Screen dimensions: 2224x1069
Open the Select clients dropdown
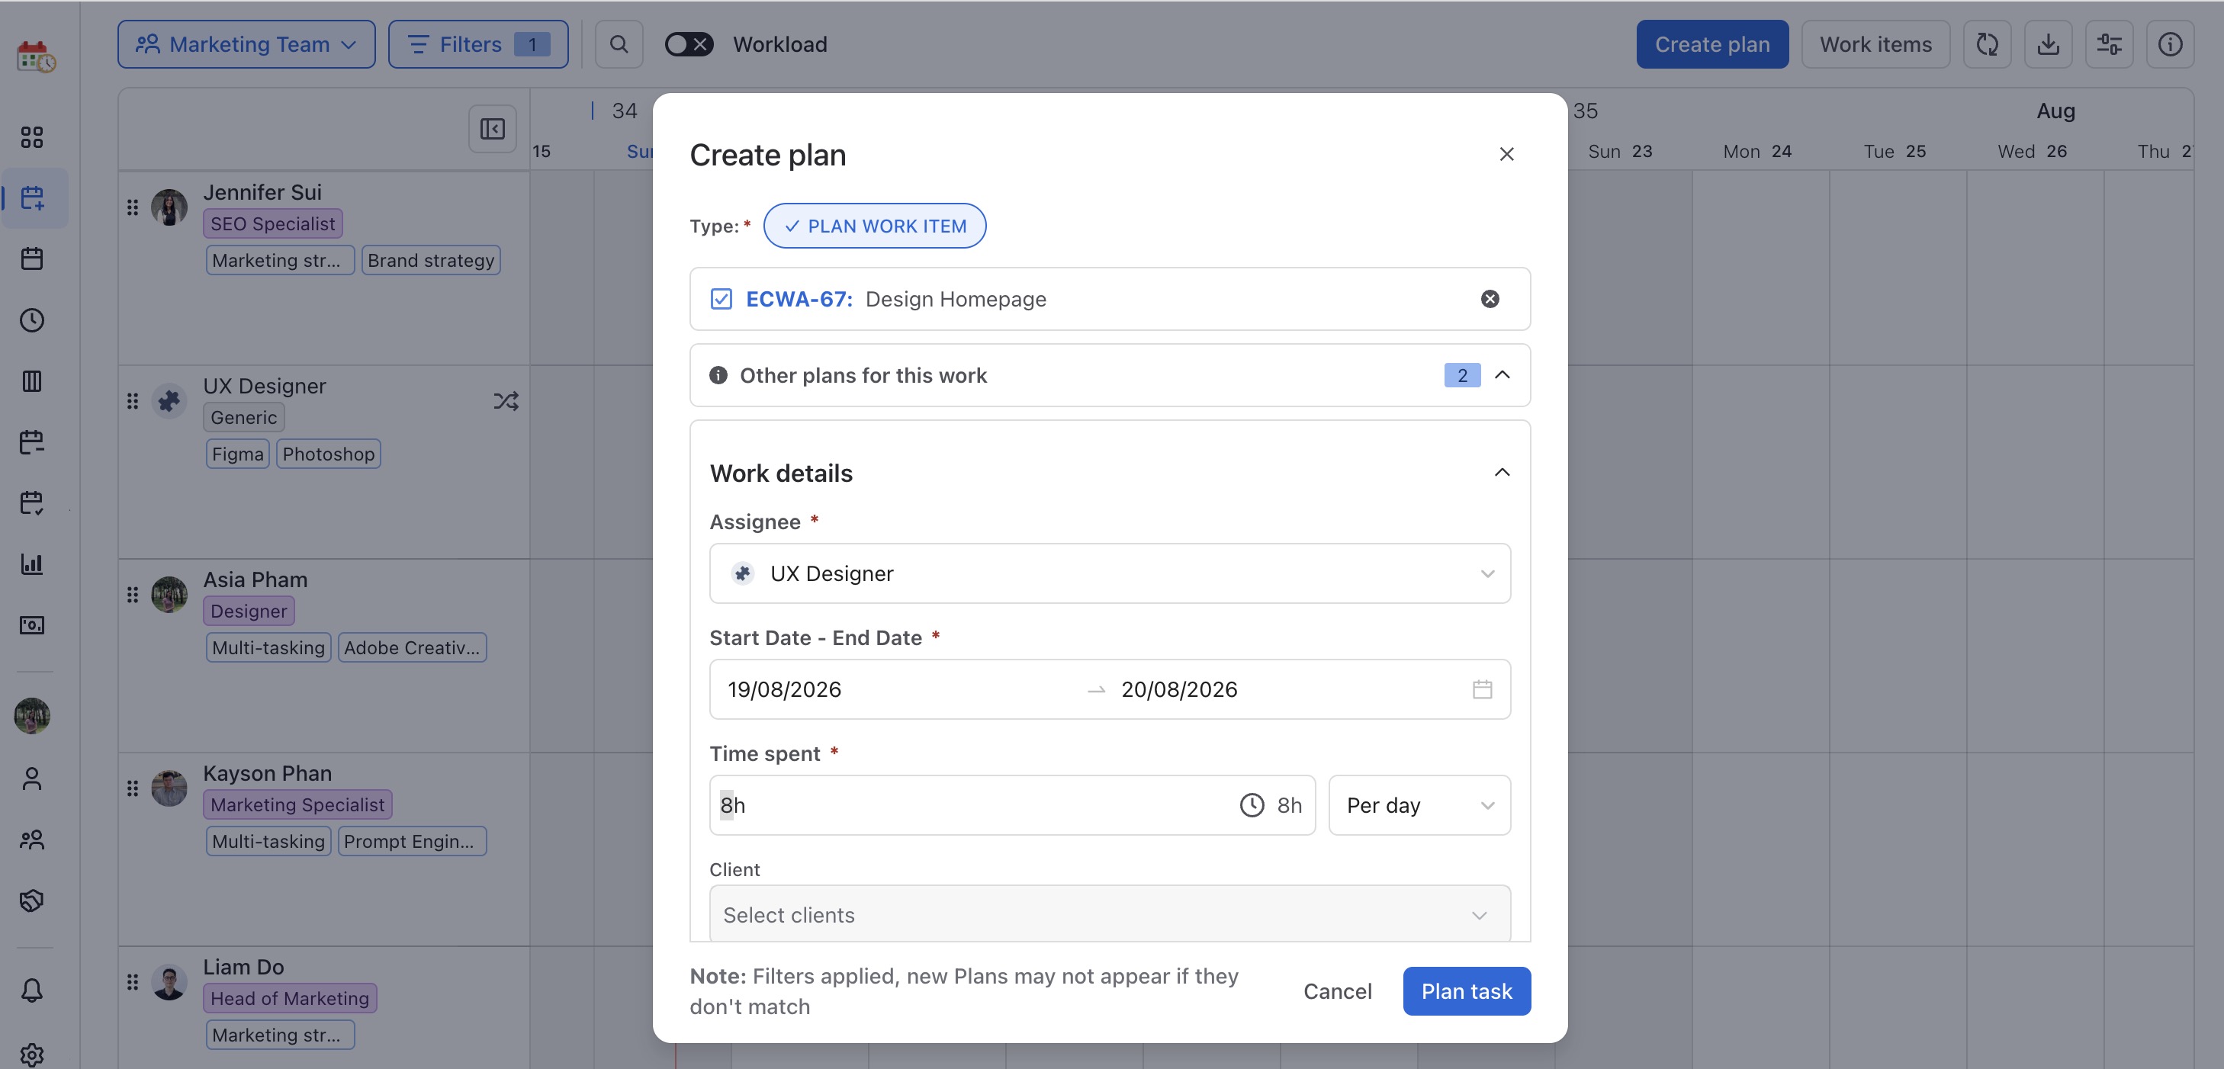(x=1110, y=913)
